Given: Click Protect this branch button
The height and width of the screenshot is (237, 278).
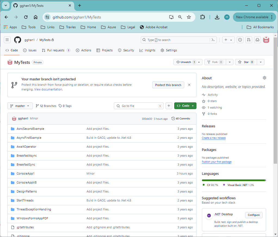Looking at the screenshot, I should (x=168, y=85).
